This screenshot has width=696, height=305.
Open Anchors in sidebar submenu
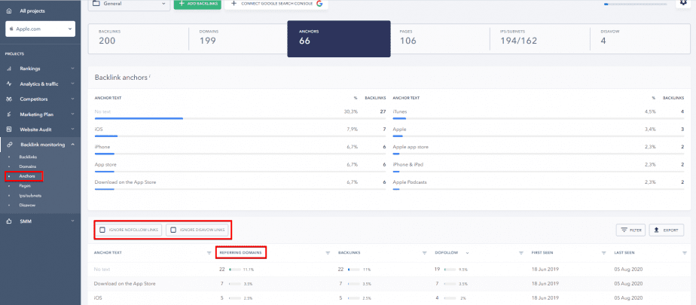(x=26, y=176)
